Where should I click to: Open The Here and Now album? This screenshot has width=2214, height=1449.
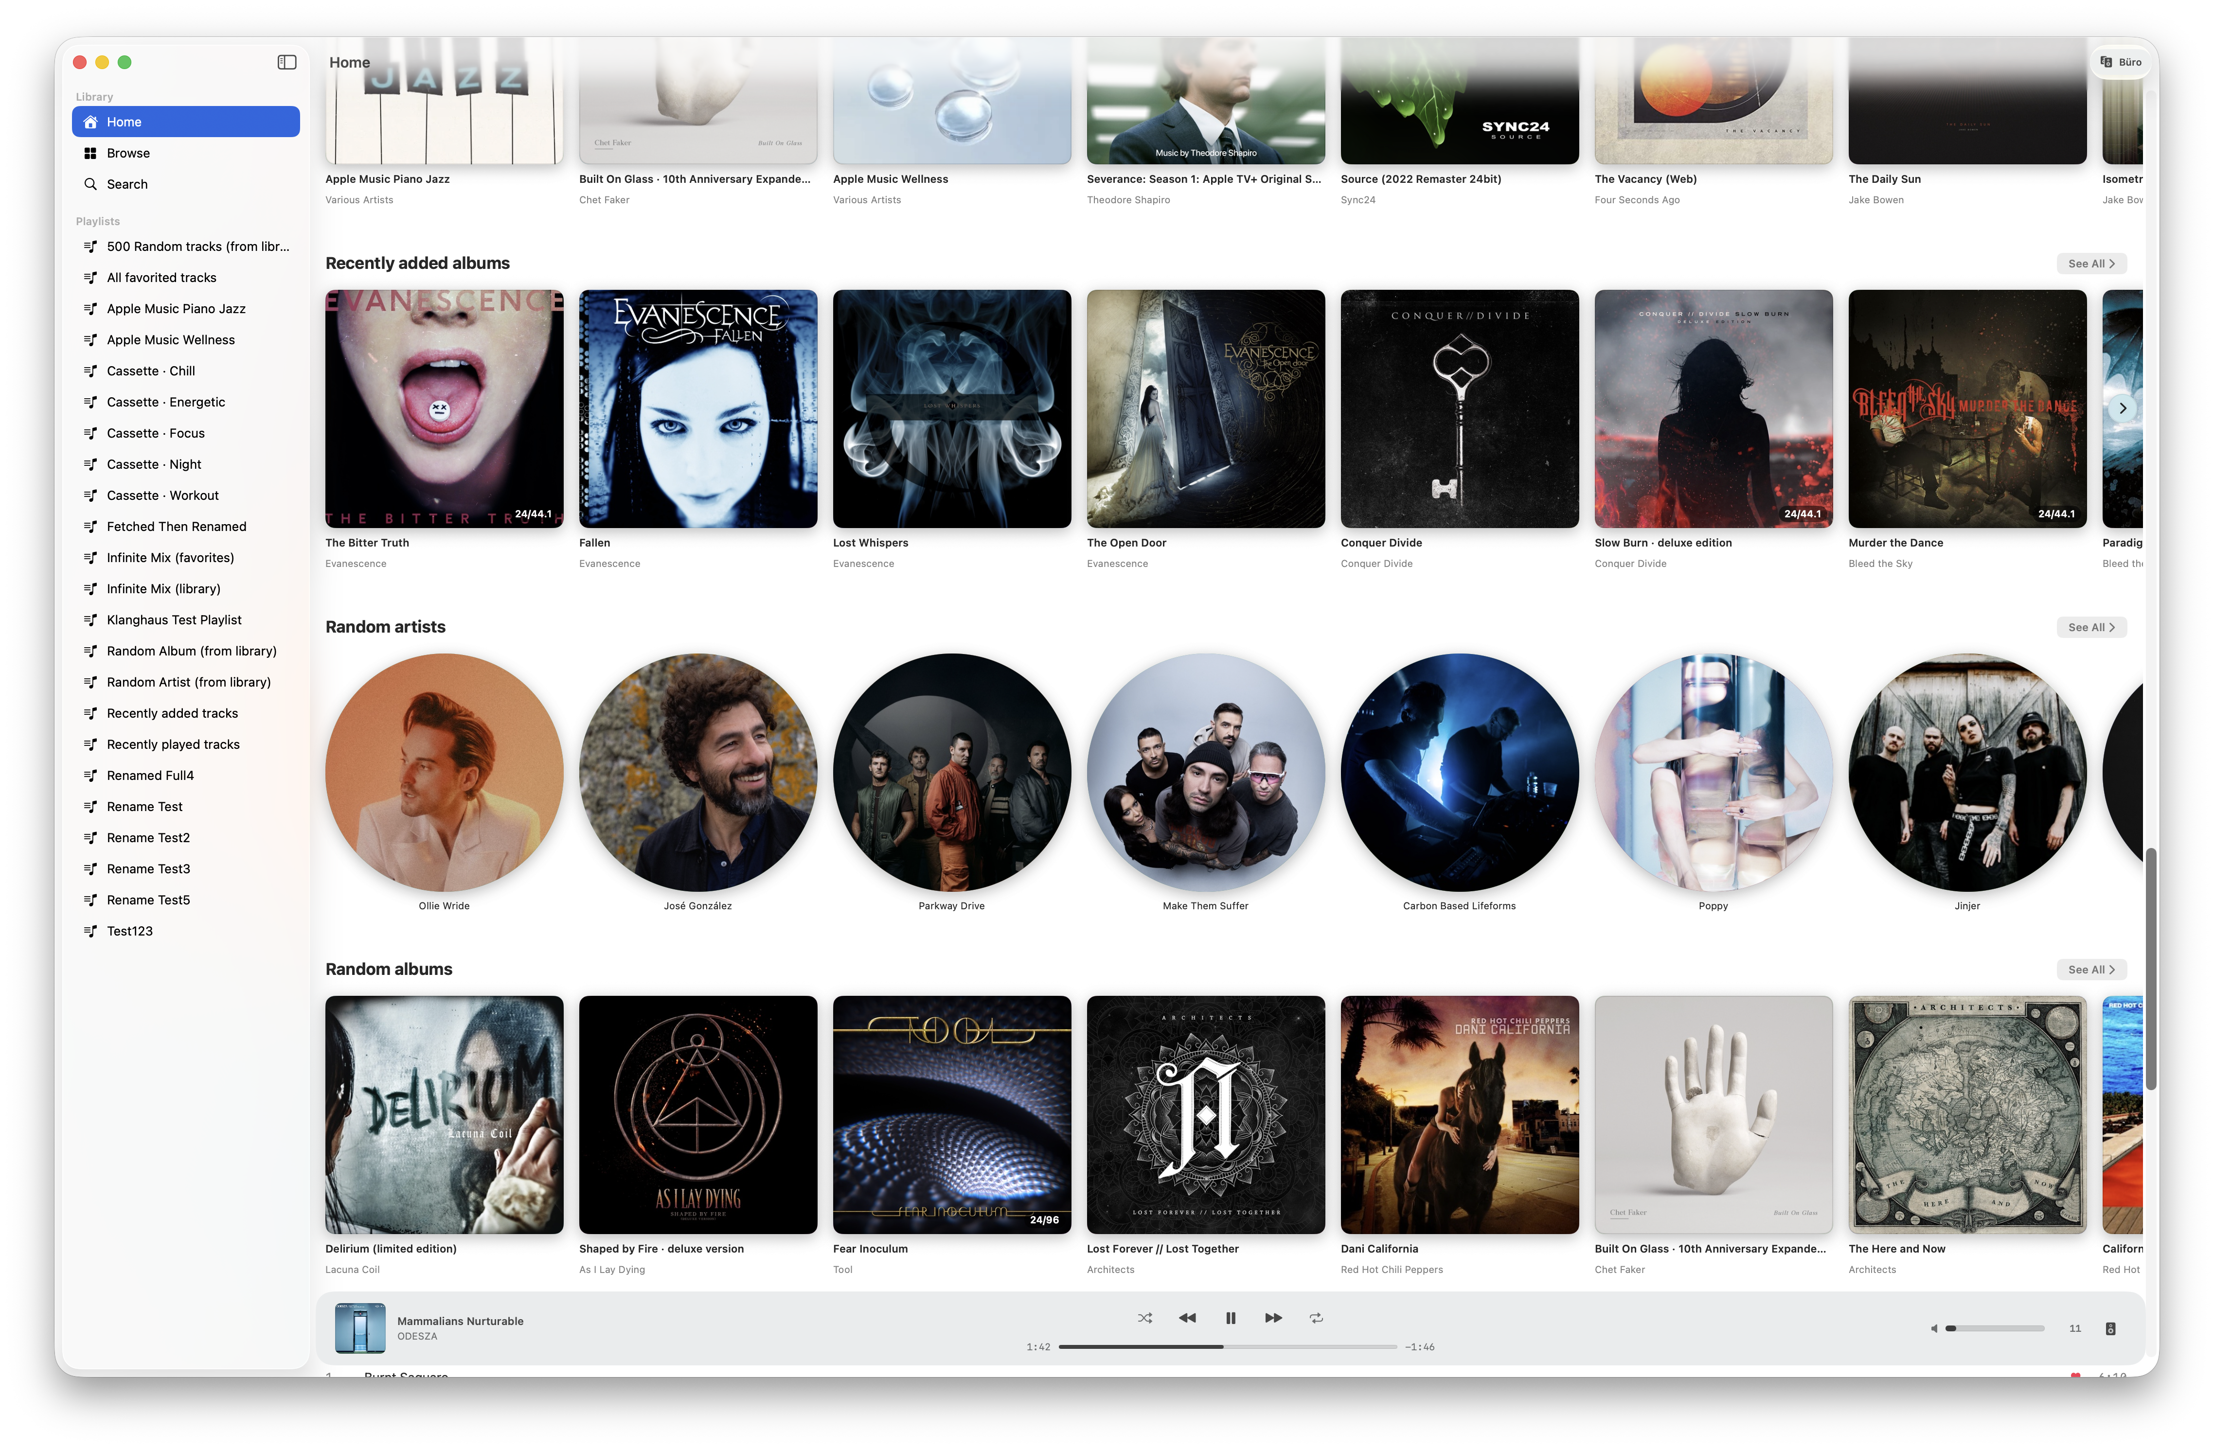[x=1967, y=1115]
